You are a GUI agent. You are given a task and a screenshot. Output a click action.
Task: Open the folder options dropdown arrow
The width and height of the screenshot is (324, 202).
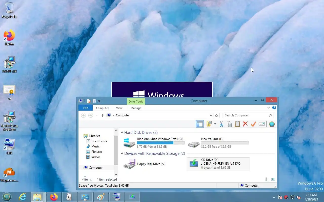tap(215, 124)
